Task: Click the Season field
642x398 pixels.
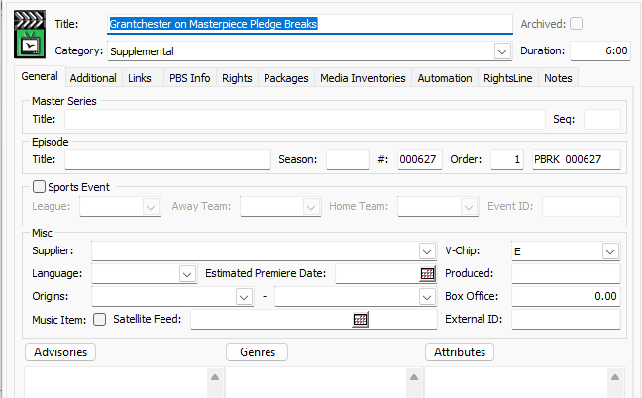Action: pyautogui.click(x=348, y=160)
